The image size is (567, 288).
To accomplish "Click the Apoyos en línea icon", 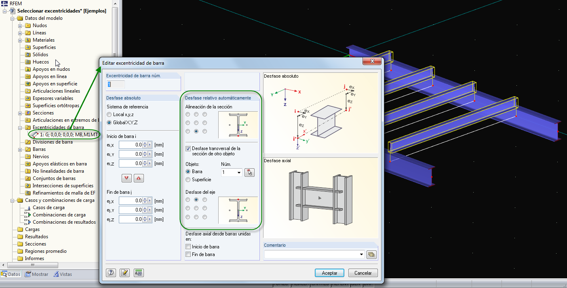I will [28, 76].
